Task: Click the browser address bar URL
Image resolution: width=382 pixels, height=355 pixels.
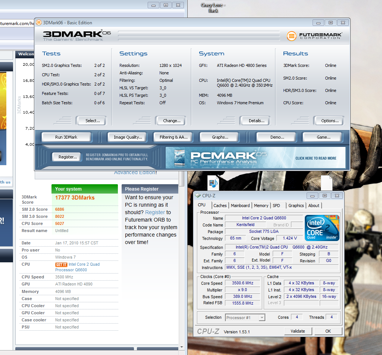Action: tap(17, 24)
